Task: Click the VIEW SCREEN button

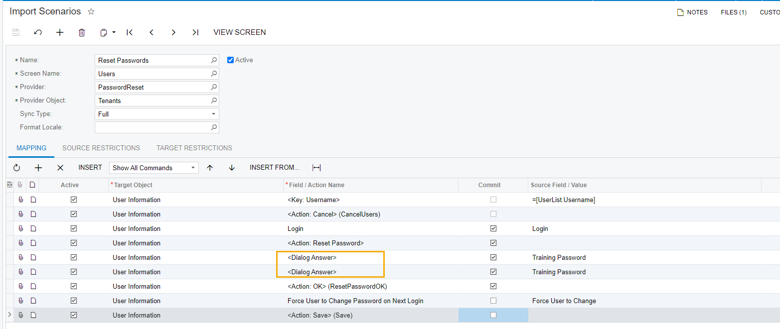Action: [x=240, y=32]
